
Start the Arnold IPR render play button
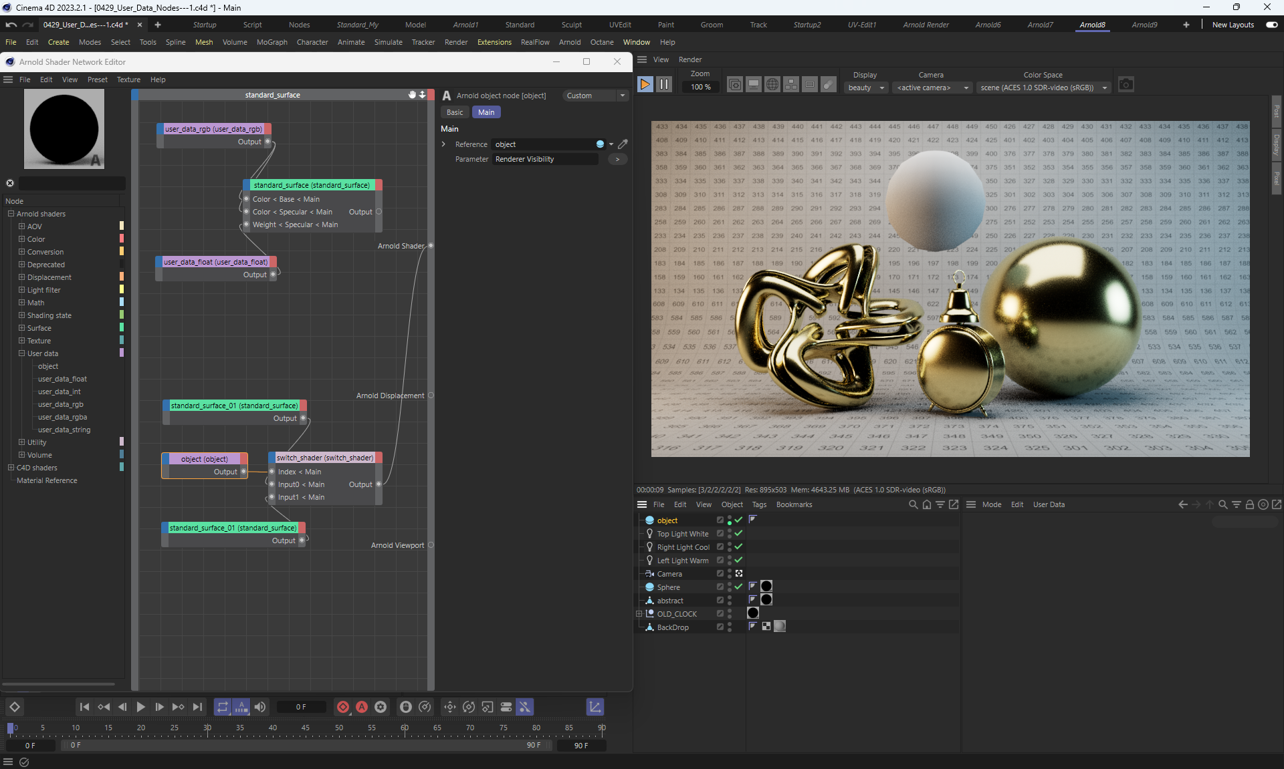(645, 85)
